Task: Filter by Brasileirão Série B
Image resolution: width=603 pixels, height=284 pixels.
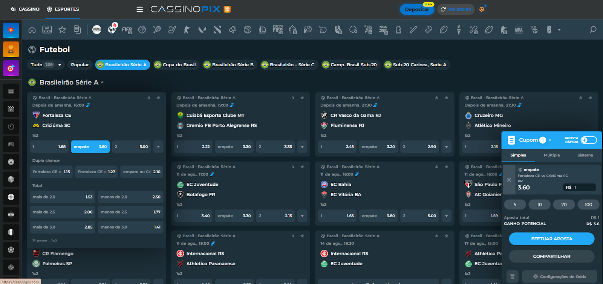Action: pyautogui.click(x=229, y=65)
